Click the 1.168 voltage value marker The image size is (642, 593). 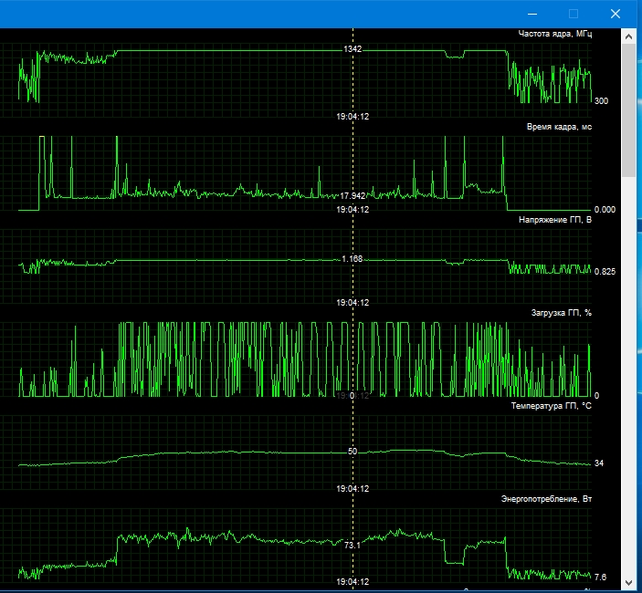(353, 259)
